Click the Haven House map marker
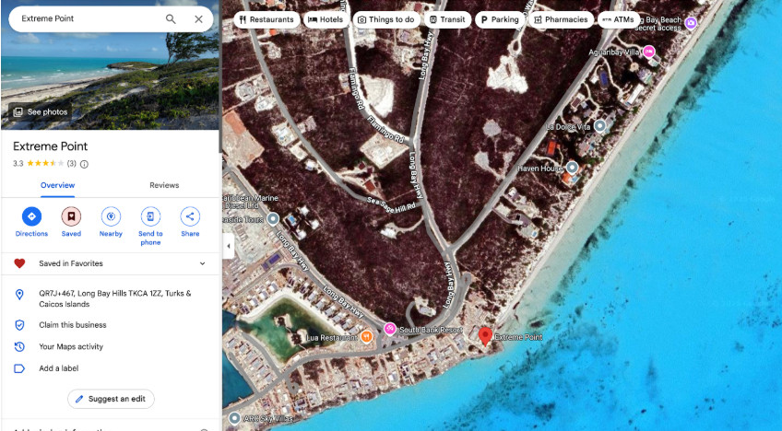The width and height of the screenshot is (782, 431). pos(572,168)
